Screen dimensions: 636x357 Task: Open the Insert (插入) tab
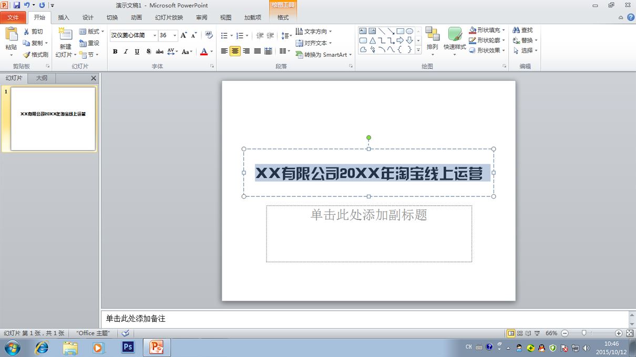tap(64, 17)
